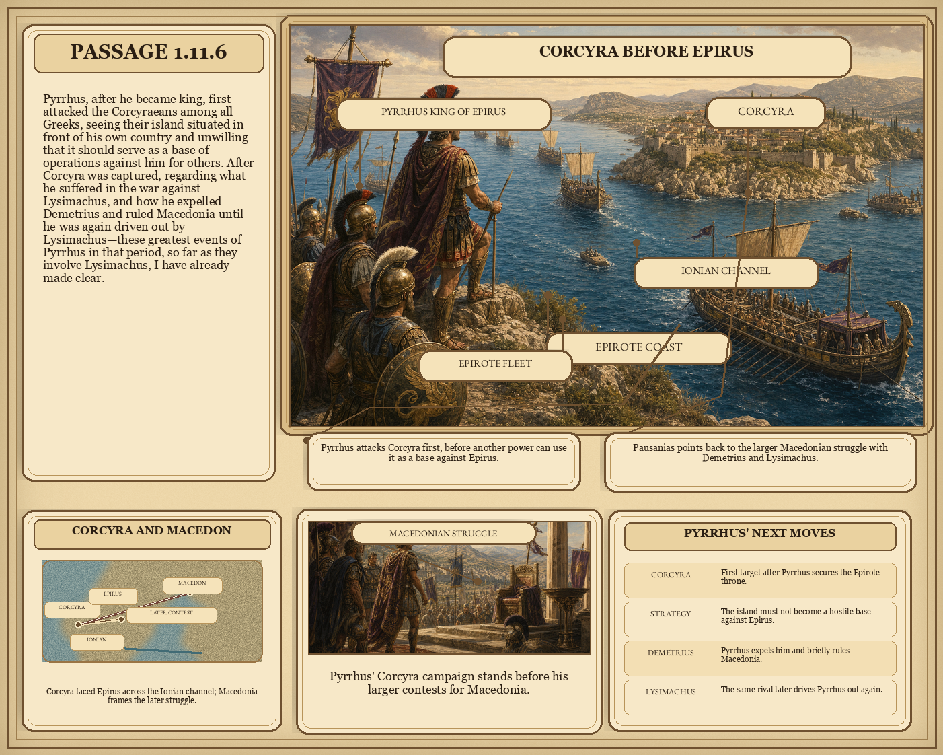Select the DEMETRIUS row in Next Moves
943x755 pixels.
(x=760, y=658)
